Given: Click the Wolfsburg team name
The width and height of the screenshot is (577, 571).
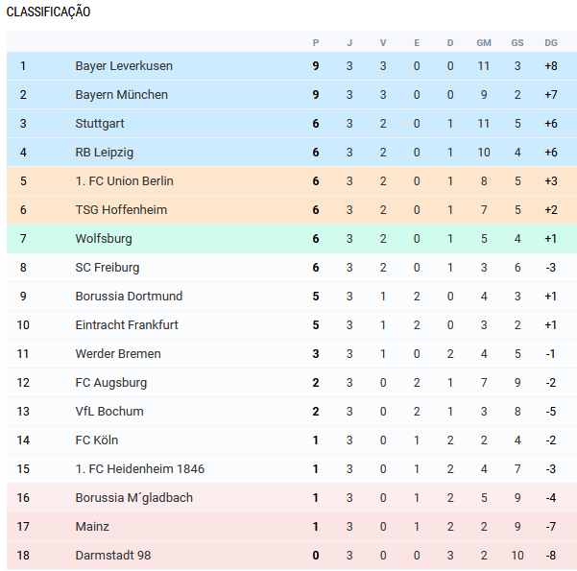Looking at the screenshot, I should pos(104,239).
